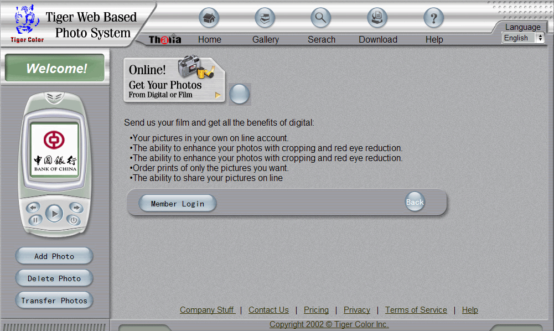Click the Thalia logo
Screen dimensions: 554x331
click(x=165, y=39)
